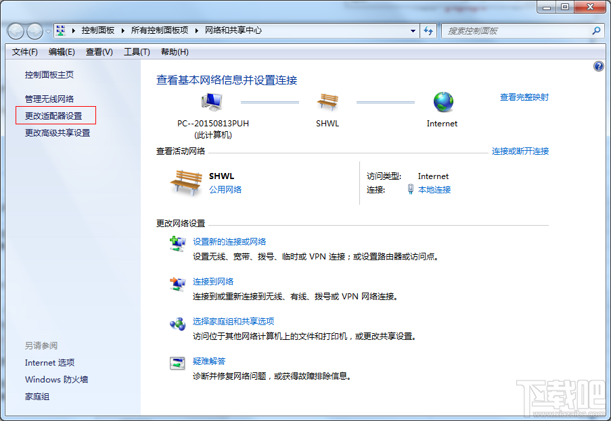Click the search magnifier icon

coord(596,30)
